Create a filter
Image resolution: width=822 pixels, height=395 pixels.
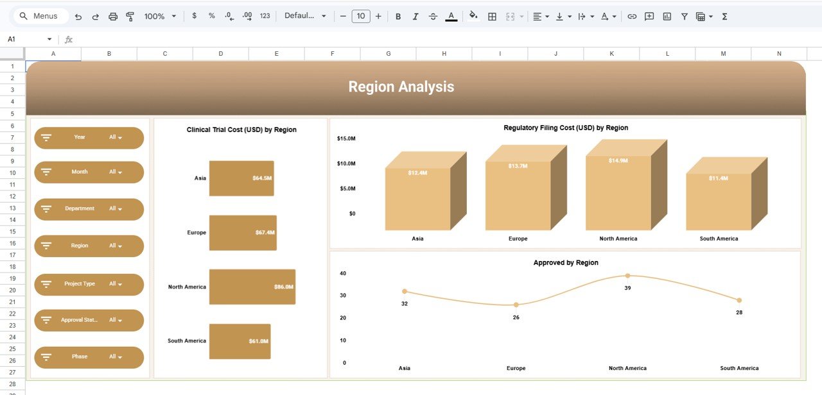tap(685, 16)
